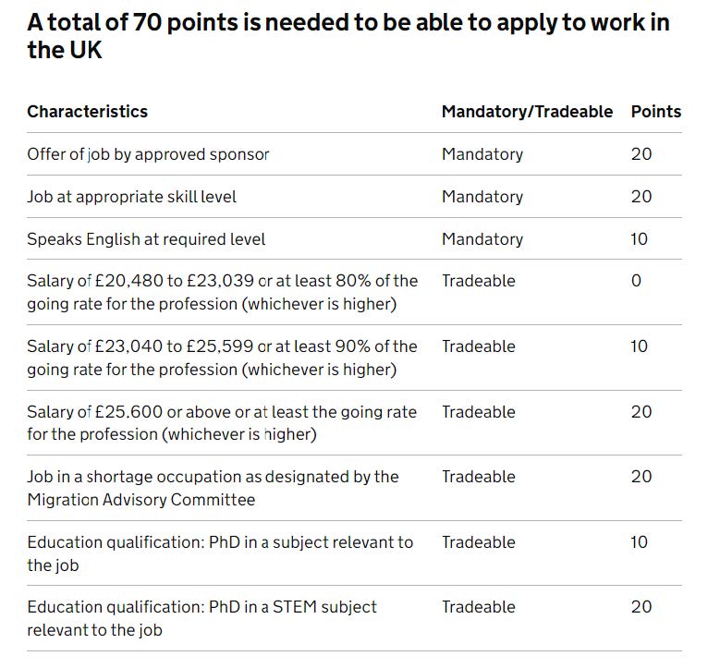Click the £20,480 to £23,039 salary description
708x668 pixels.
point(222,292)
